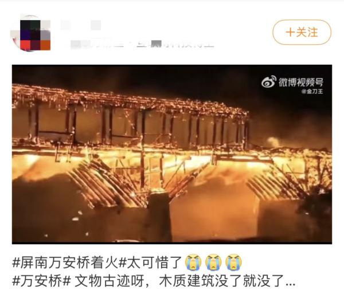344x294 pixels.
Task: Click the plus sign in 关注 button
Action: point(290,33)
